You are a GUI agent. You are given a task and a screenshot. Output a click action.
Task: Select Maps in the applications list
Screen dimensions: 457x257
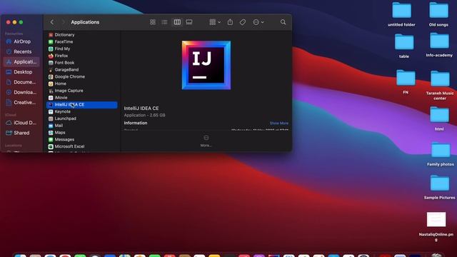[x=82, y=133]
